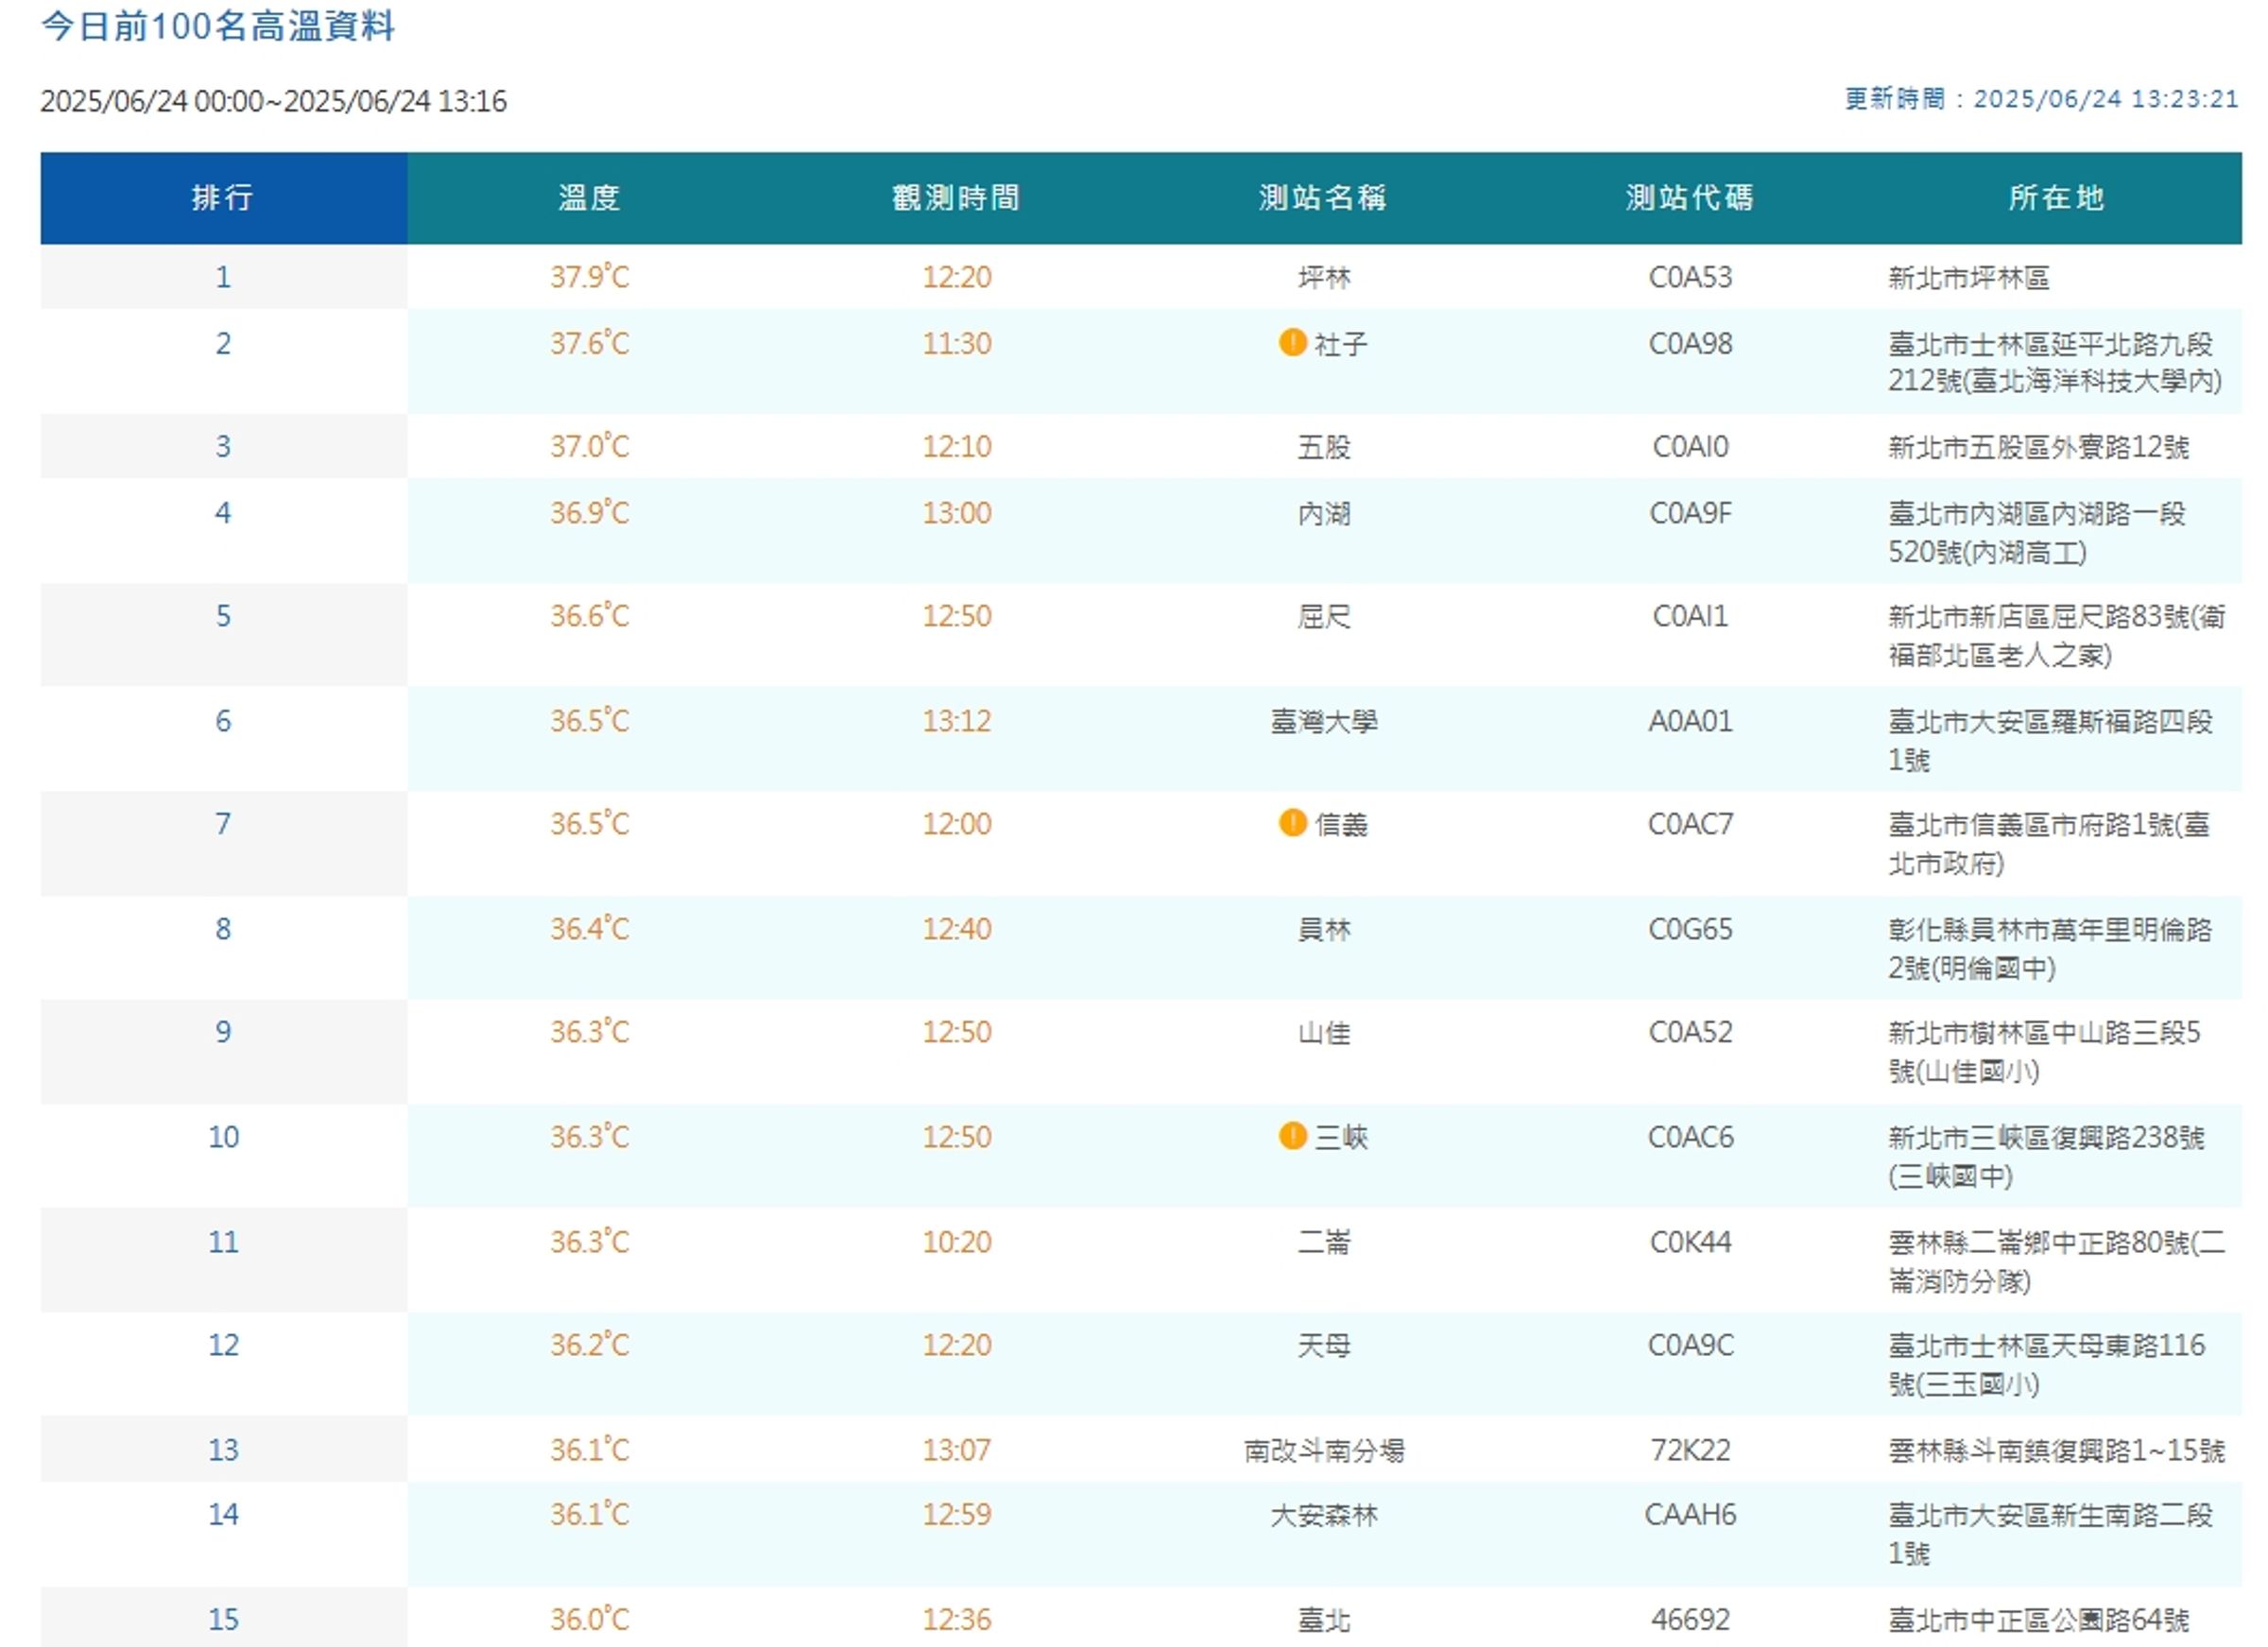Click station code C0A9C

point(1690,1345)
